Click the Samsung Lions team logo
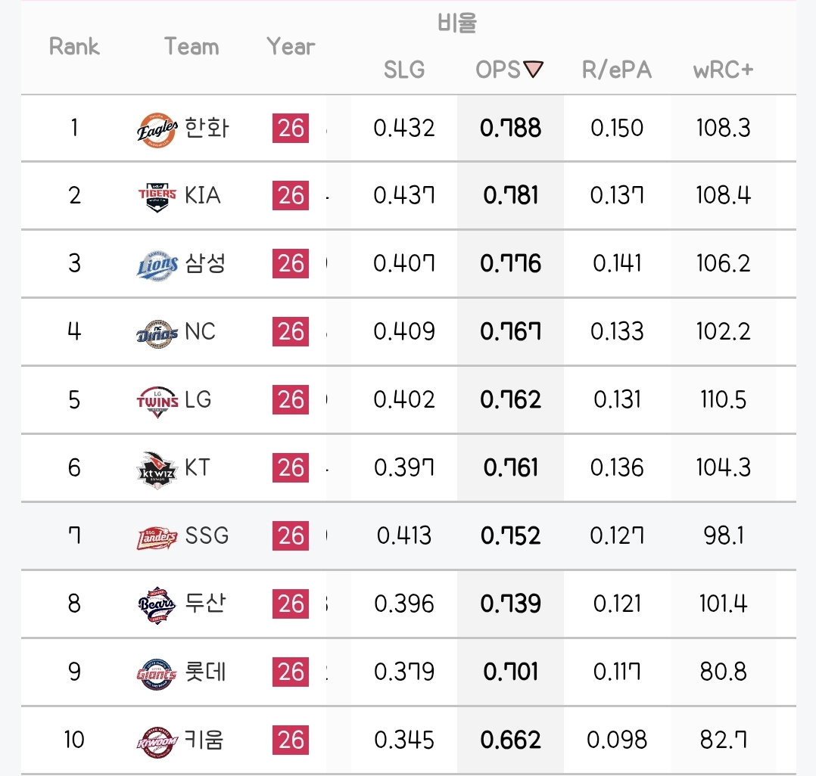The image size is (816, 776). pyautogui.click(x=157, y=265)
